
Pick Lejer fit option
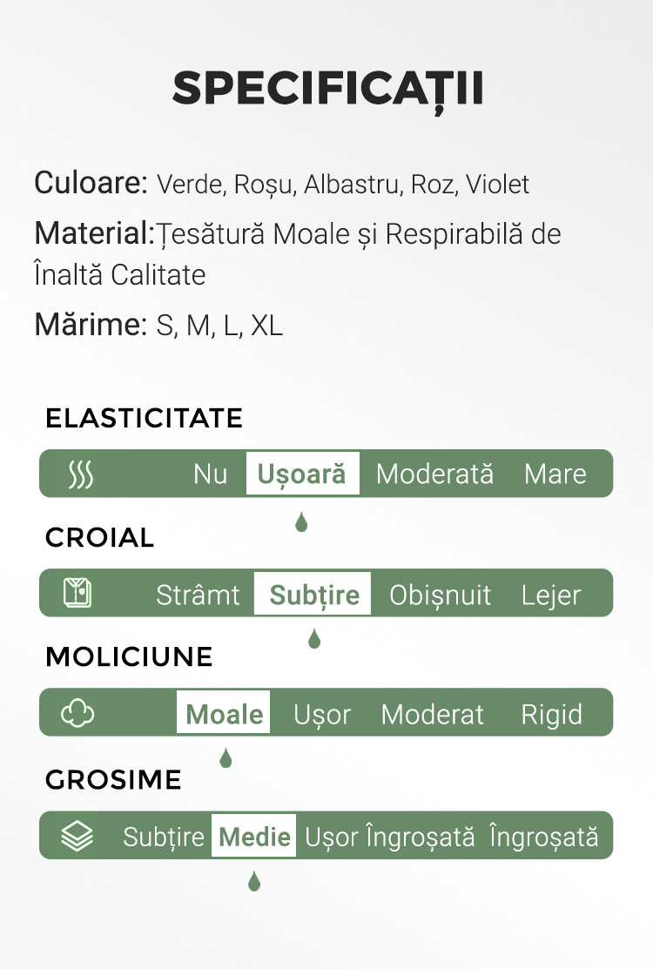click(x=551, y=595)
